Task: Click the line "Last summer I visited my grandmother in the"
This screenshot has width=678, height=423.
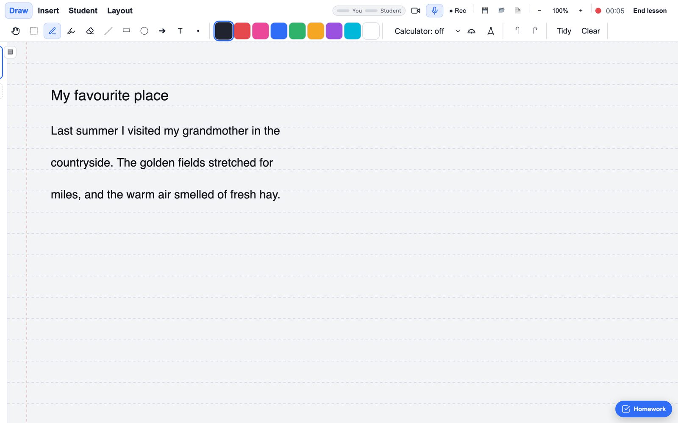Action: [x=165, y=131]
